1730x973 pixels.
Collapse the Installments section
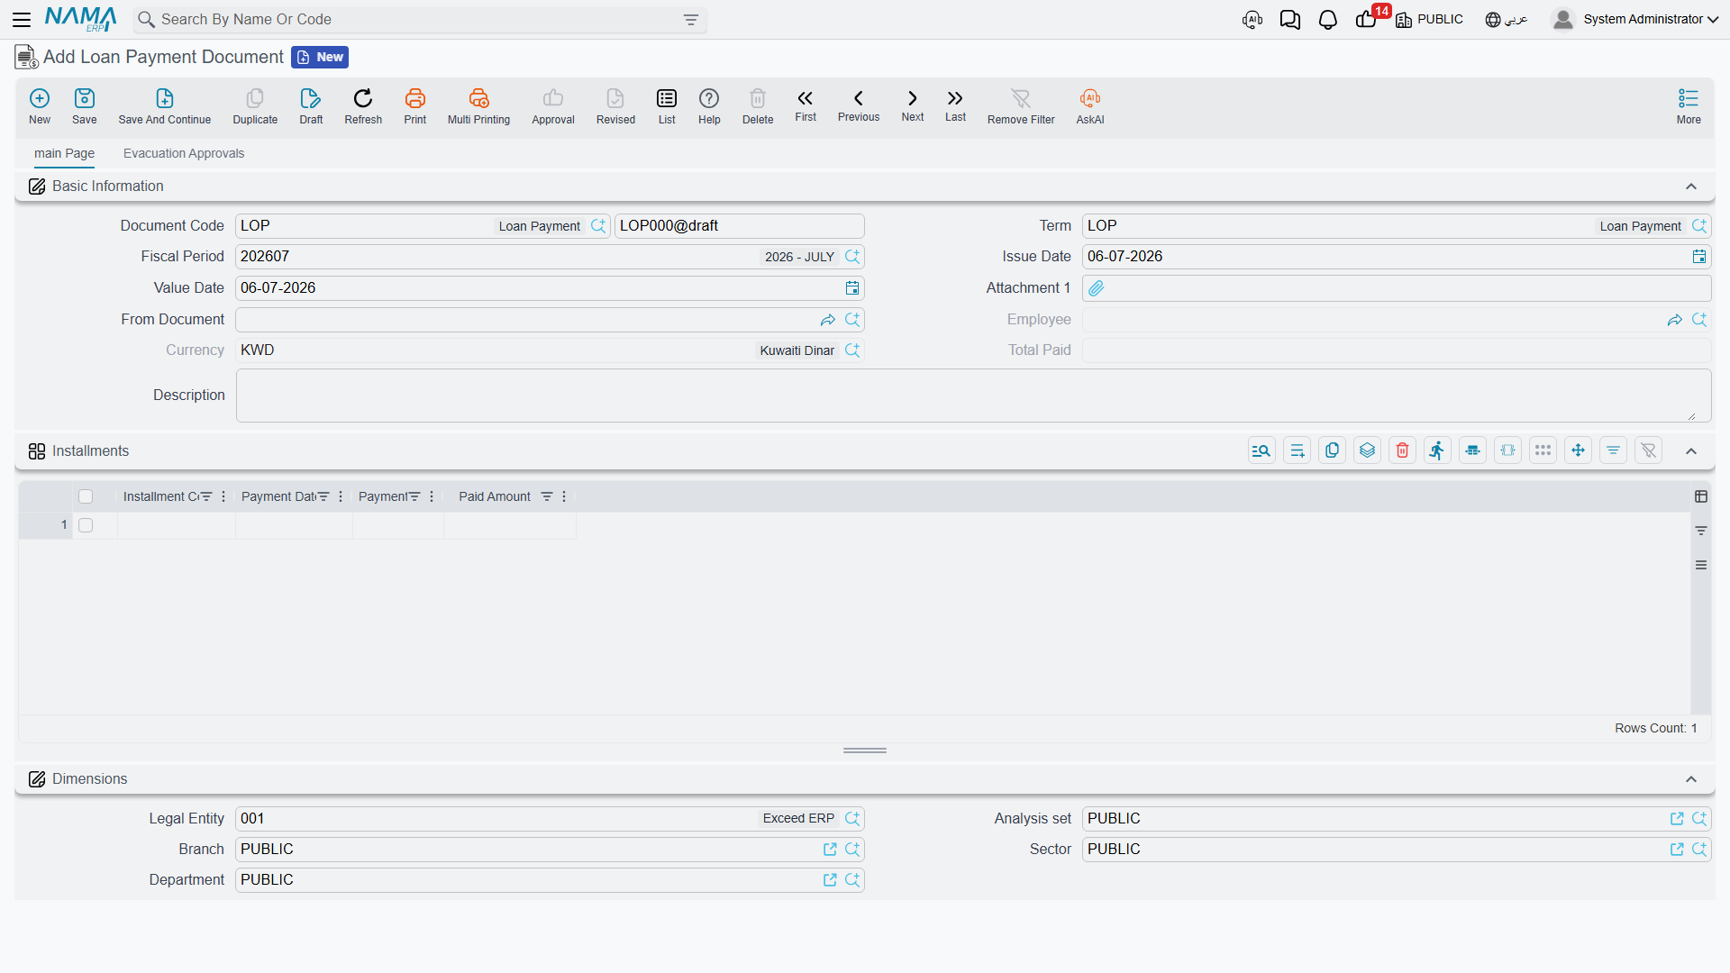(x=1691, y=451)
